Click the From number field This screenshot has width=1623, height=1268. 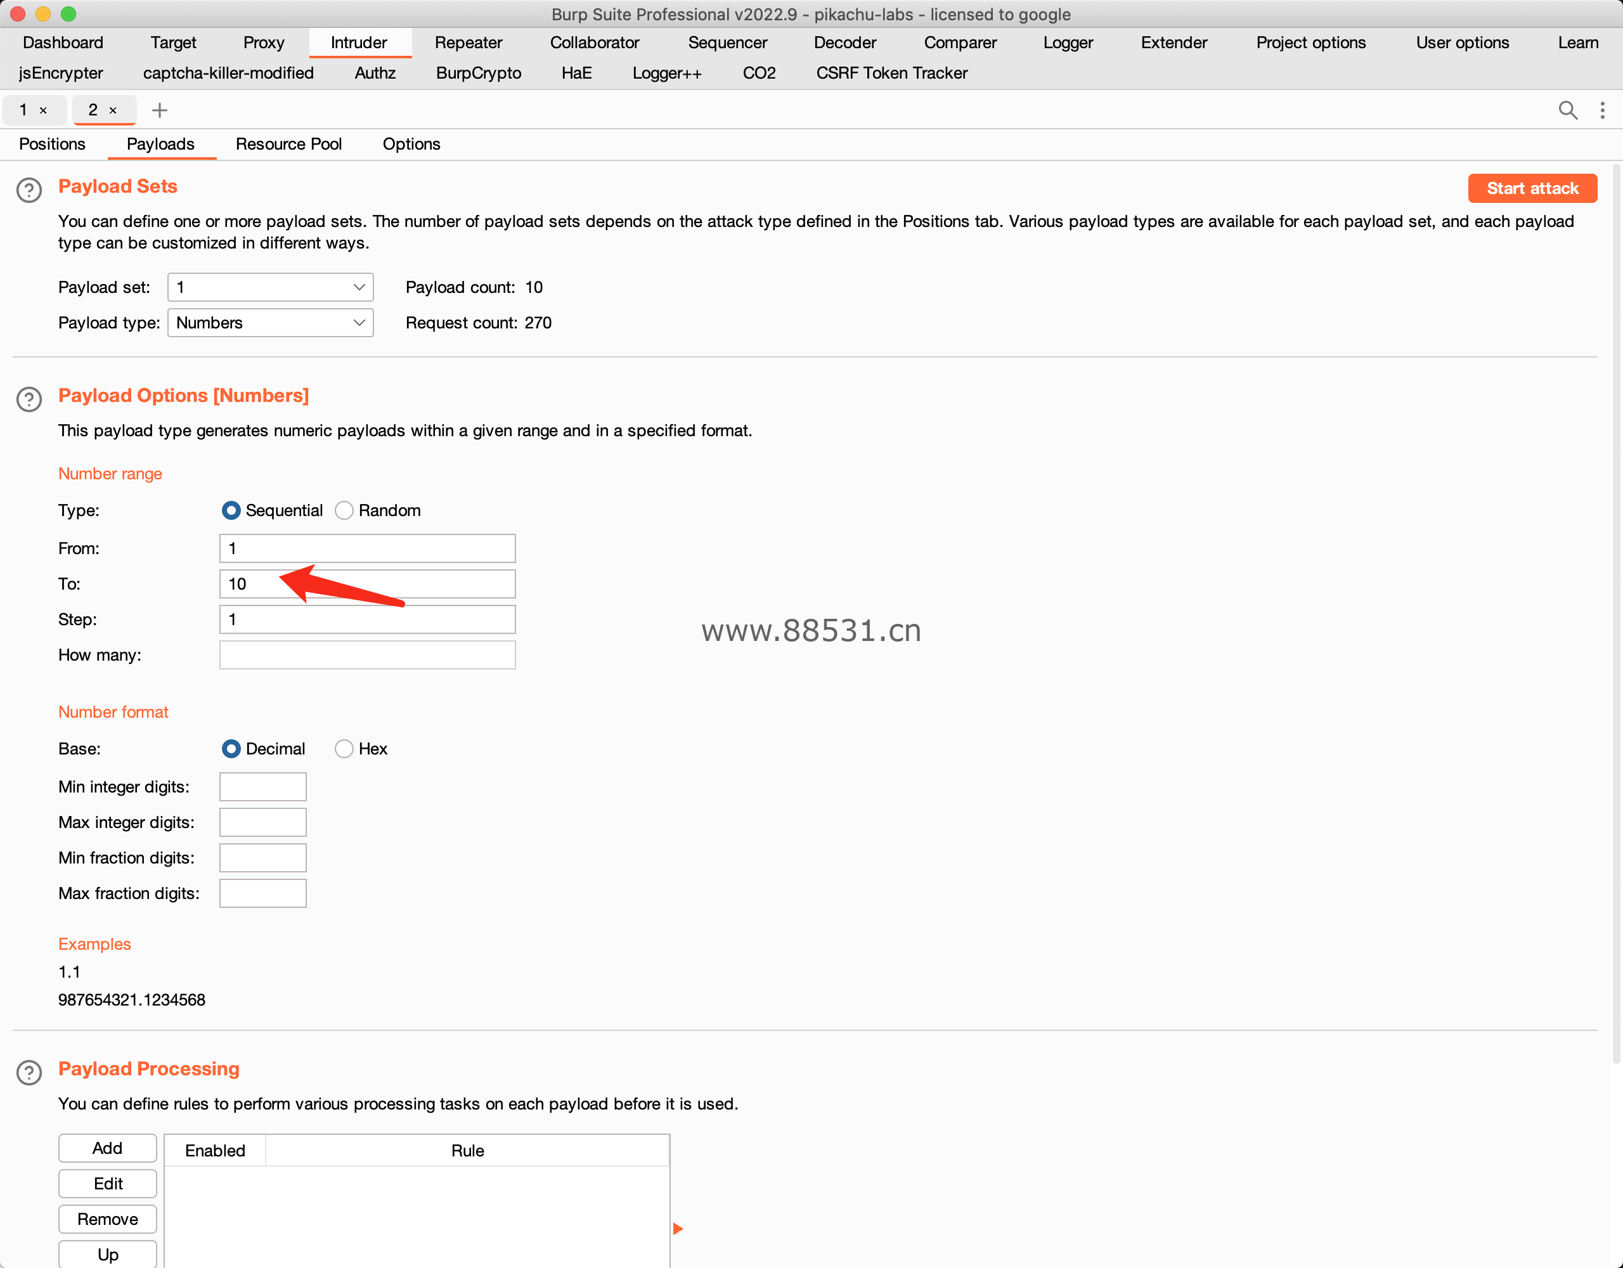pos(367,548)
